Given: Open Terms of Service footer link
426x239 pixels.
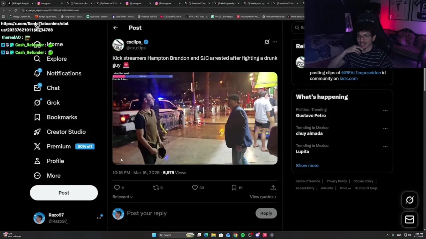Looking at the screenshot, I should (x=308, y=181).
